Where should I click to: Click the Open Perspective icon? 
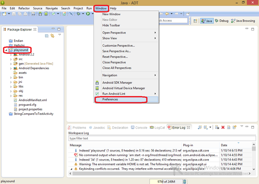coord(195,21)
